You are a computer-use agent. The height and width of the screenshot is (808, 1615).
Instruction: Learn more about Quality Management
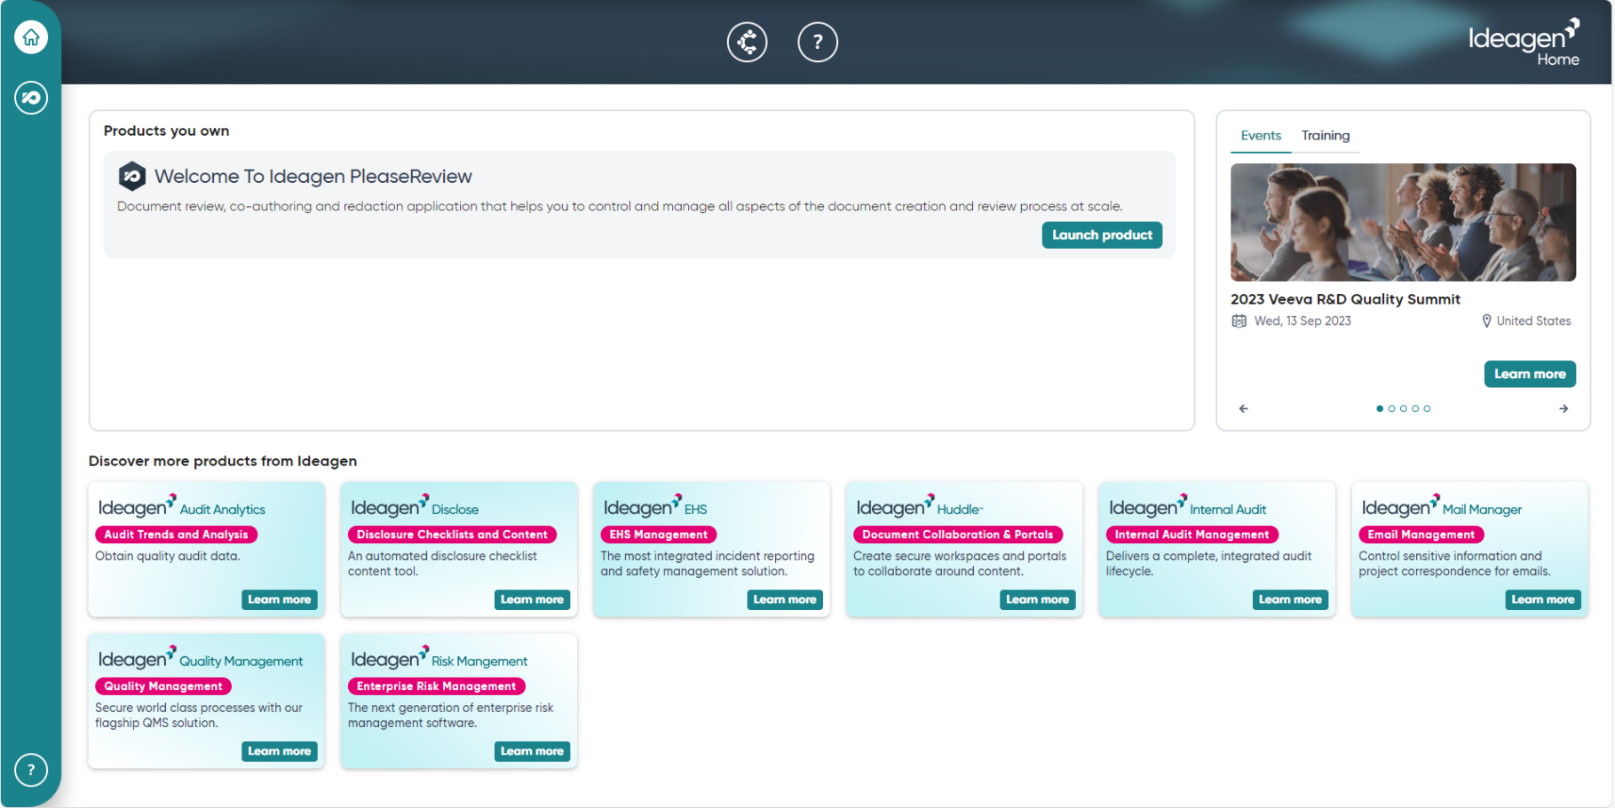point(279,751)
